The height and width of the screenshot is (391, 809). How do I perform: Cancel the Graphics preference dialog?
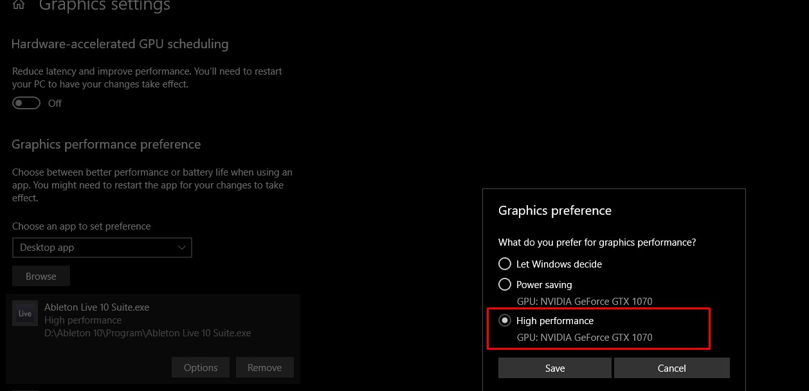[x=671, y=368]
